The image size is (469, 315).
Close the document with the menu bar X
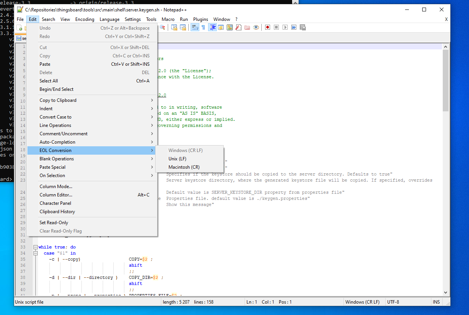pos(446,19)
